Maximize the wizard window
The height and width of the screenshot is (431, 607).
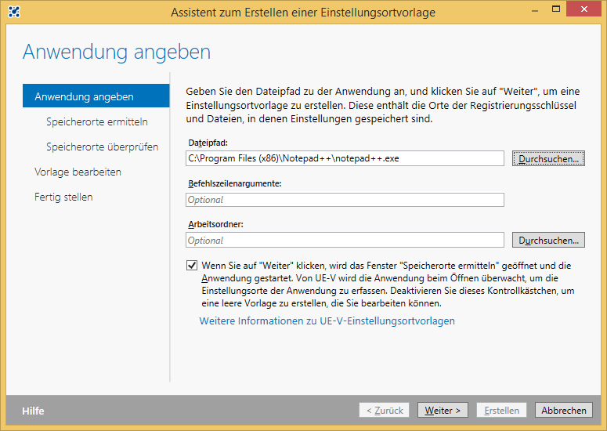[556, 9]
